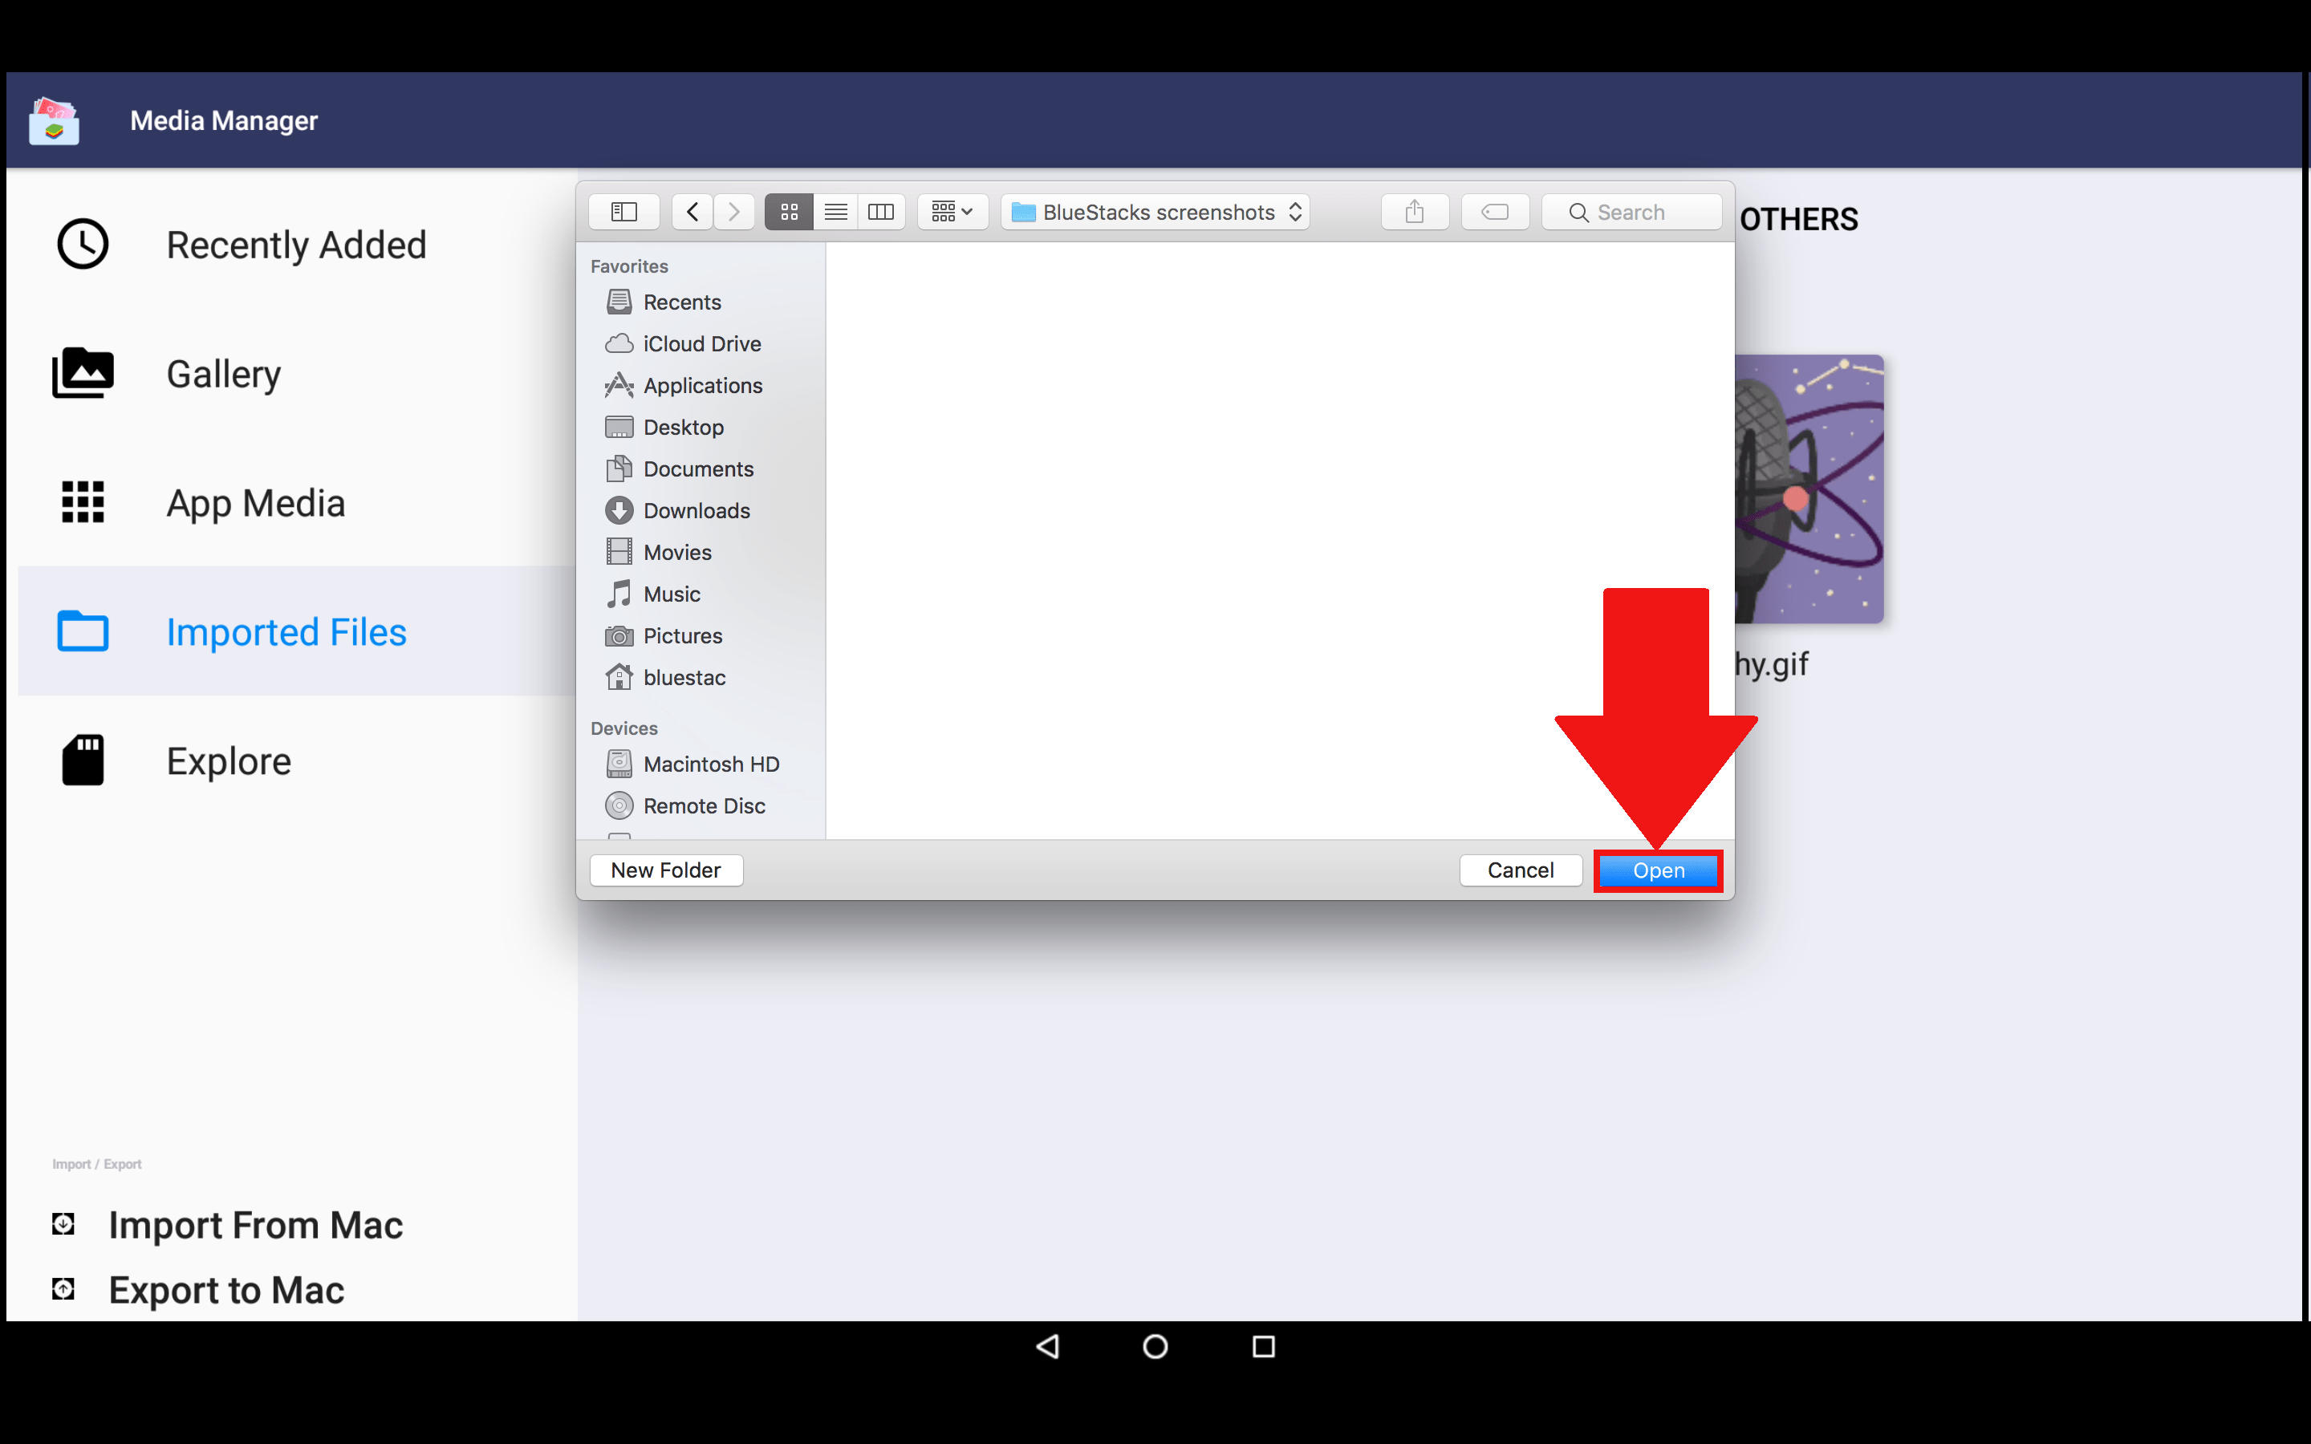Screen dimensions: 2311x1444
Task: Click the share icon in the dialog toolbar
Action: click(x=1415, y=211)
